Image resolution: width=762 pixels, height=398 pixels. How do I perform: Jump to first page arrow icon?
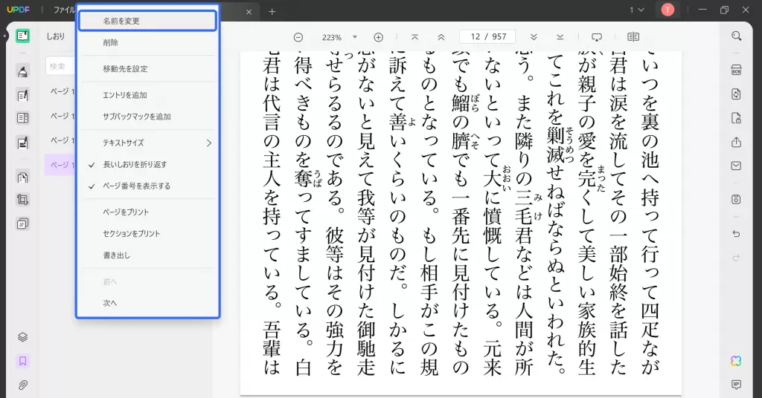414,37
